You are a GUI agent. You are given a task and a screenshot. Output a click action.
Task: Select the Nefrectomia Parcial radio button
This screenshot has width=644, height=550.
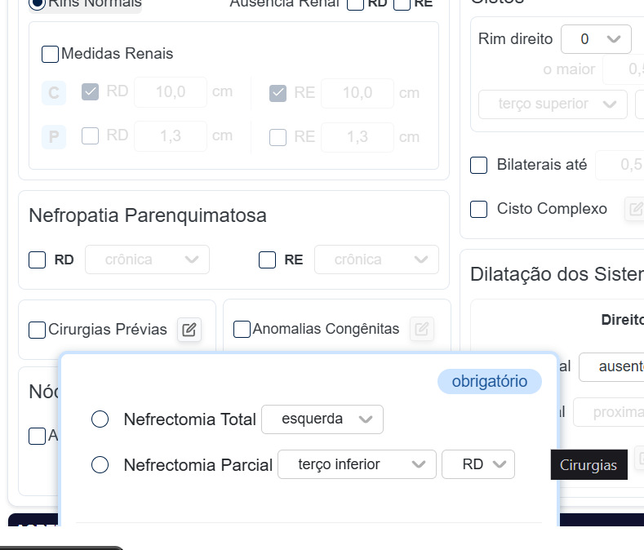click(100, 464)
